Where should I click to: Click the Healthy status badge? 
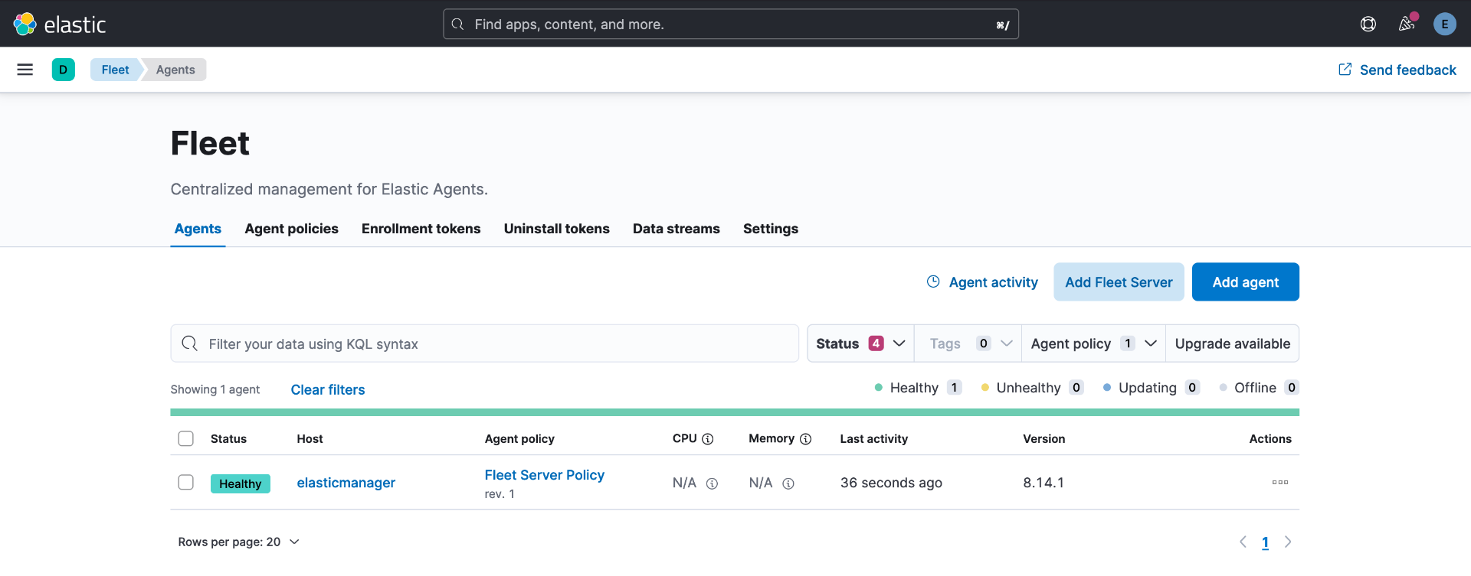click(241, 483)
